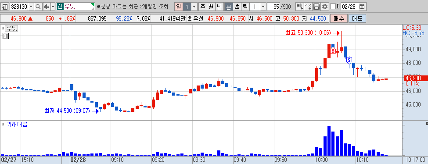This screenshot has height=164, width=428.
Task: Click the speaker sound alert icon
Action: click(47, 7)
